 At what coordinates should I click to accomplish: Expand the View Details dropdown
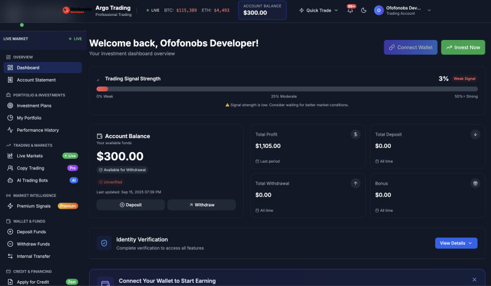456,243
